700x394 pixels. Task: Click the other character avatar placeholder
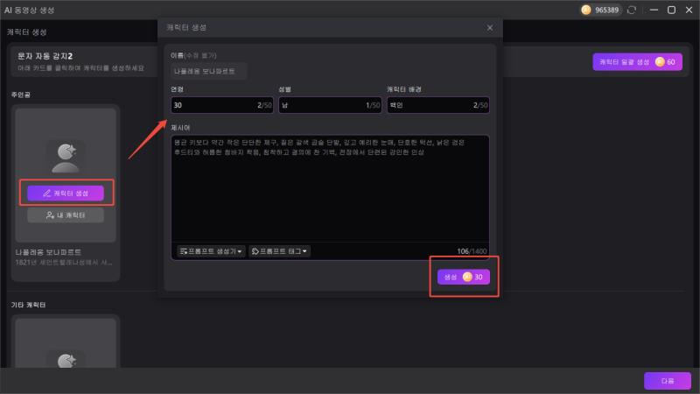(x=66, y=360)
